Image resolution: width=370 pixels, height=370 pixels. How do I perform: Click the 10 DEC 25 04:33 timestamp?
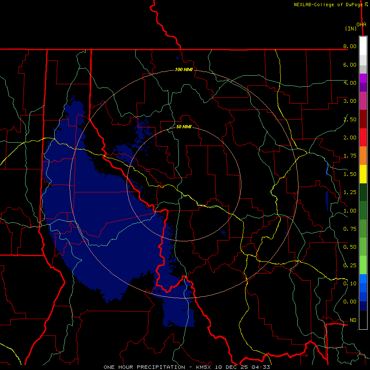[x=242, y=367]
